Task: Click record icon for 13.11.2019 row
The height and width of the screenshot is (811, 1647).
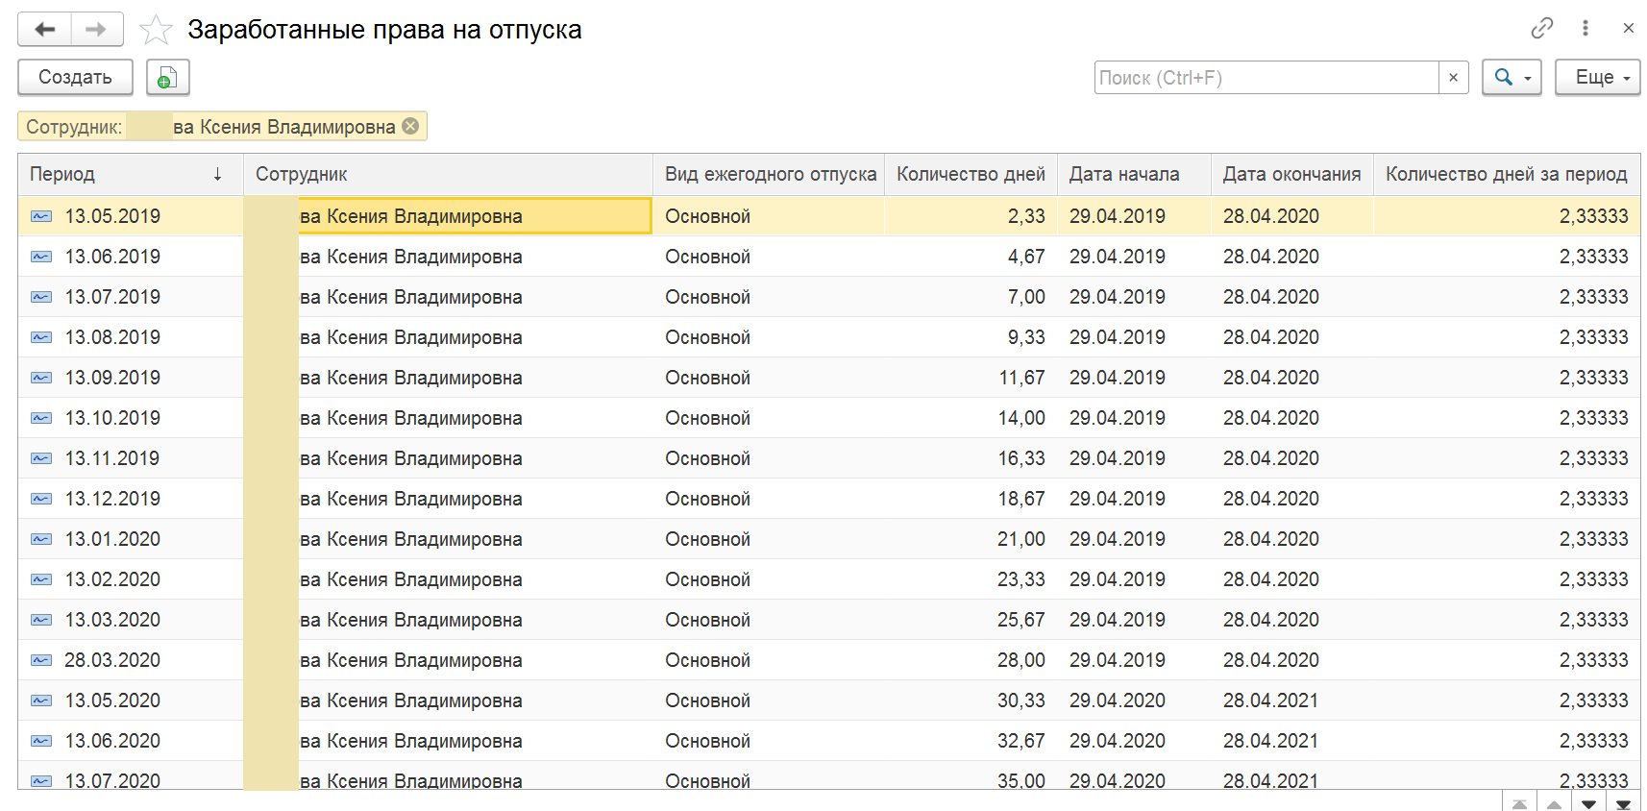Action: click(x=41, y=458)
